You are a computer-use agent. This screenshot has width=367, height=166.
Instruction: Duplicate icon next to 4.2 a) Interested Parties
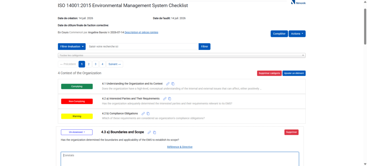[170, 99]
